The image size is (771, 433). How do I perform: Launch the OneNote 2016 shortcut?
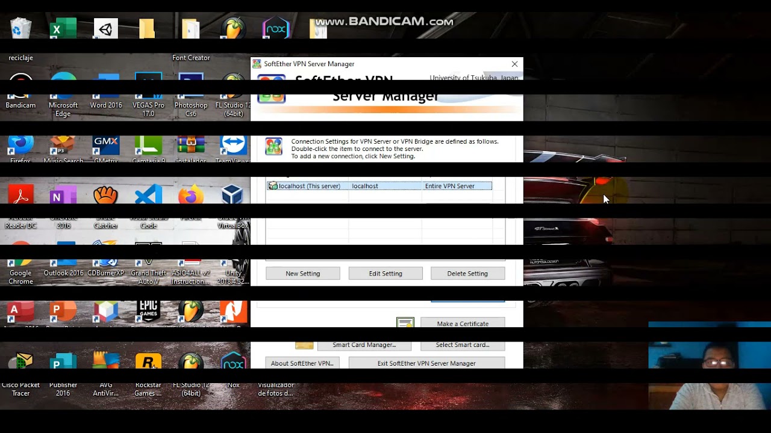pyautogui.click(x=63, y=197)
